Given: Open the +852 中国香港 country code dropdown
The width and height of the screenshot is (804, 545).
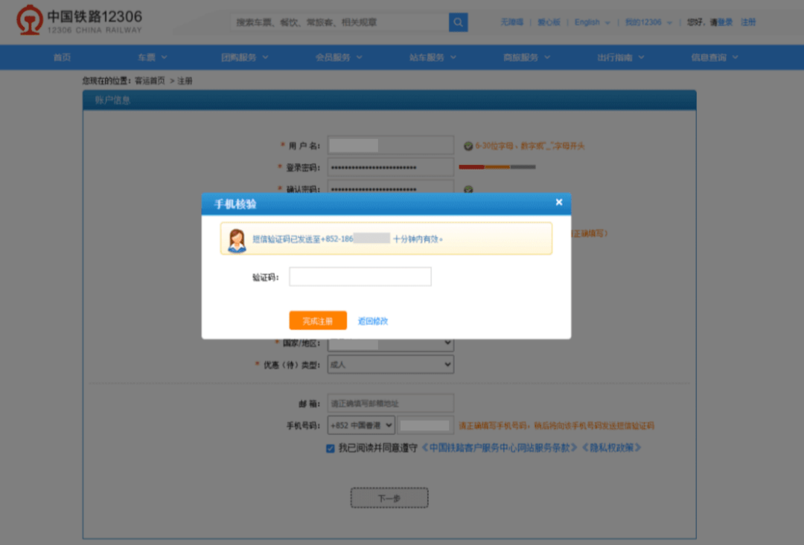Looking at the screenshot, I should click(x=361, y=426).
